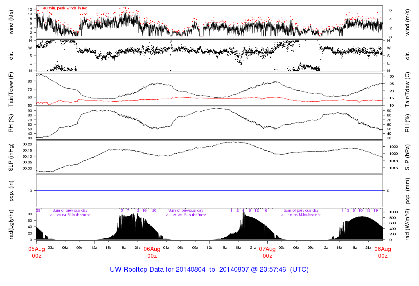Click the "pcp. (mm)" axis label

tap(407, 191)
